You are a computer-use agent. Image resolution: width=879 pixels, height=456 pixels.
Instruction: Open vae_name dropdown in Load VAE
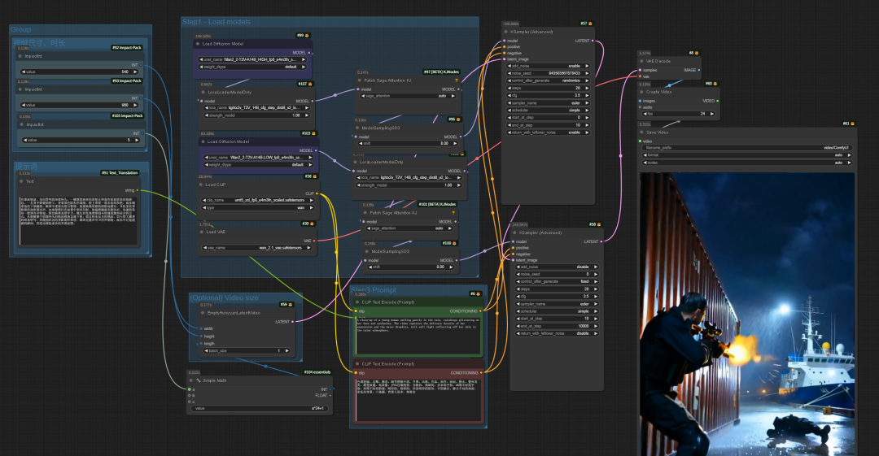(x=257, y=248)
